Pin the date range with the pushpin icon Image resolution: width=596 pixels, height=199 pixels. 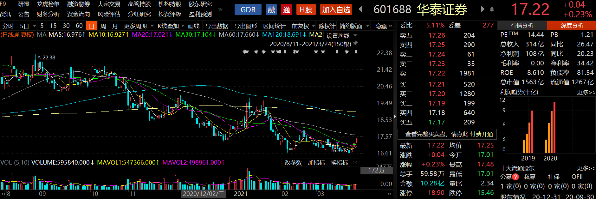click(356, 43)
